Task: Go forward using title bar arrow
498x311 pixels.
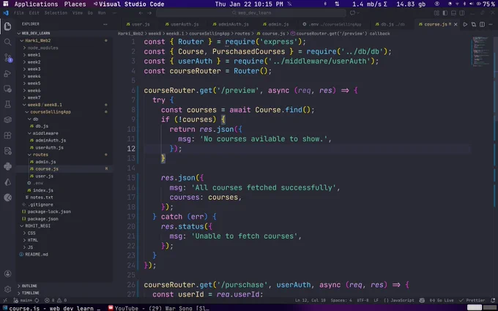Action: (149, 13)
